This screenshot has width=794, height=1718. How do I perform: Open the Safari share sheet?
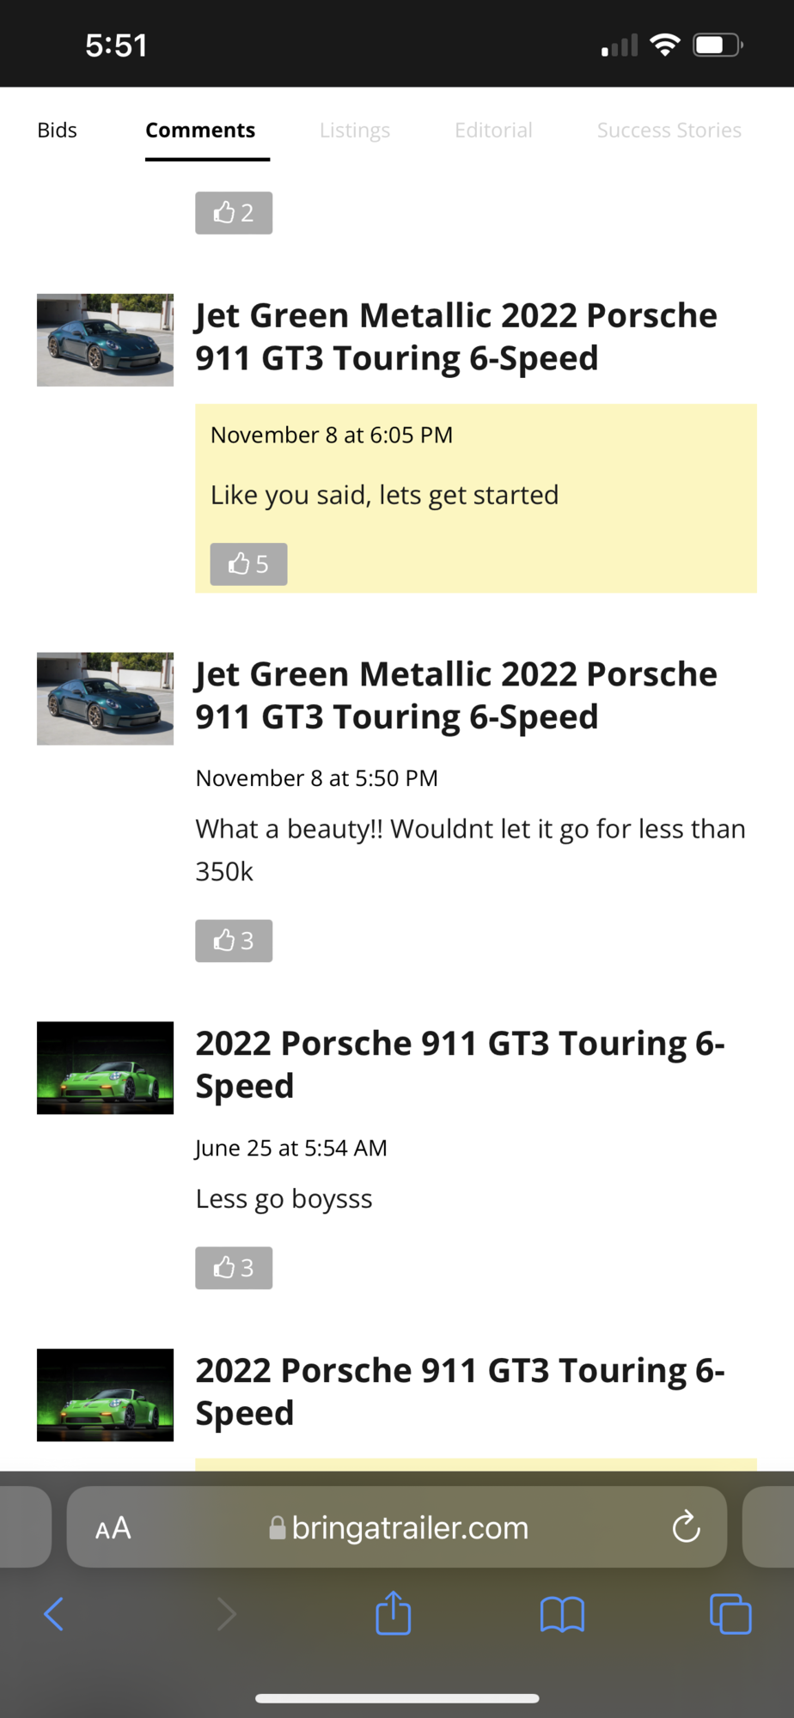(x=394, y=1612)
